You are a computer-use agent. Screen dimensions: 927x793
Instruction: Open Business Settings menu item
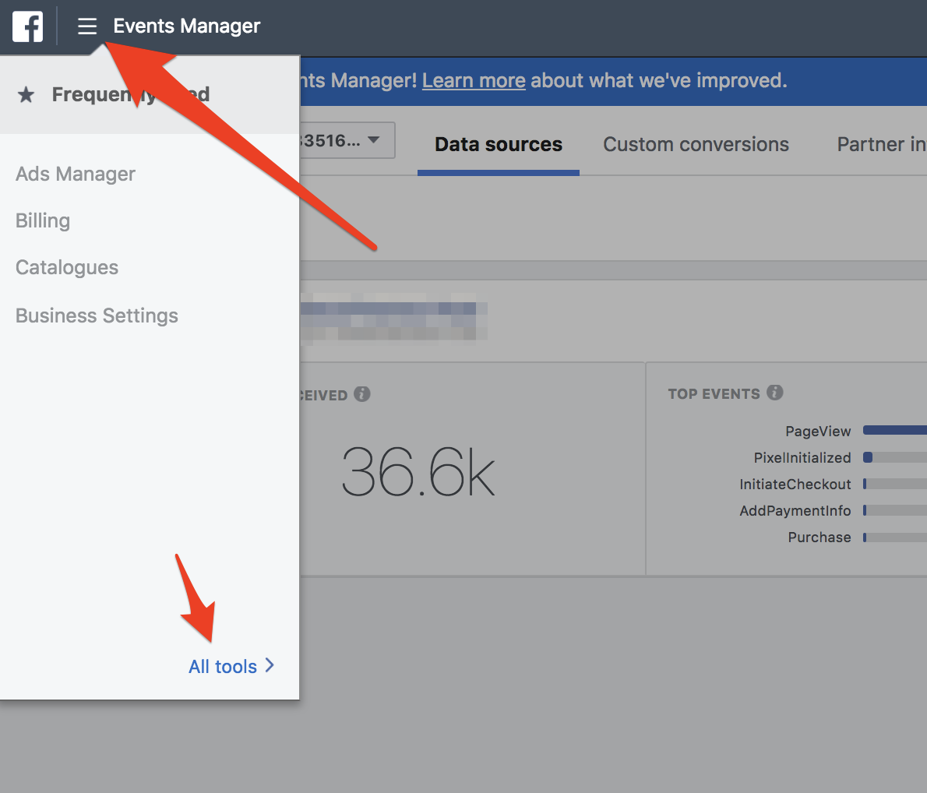point(97,315)
